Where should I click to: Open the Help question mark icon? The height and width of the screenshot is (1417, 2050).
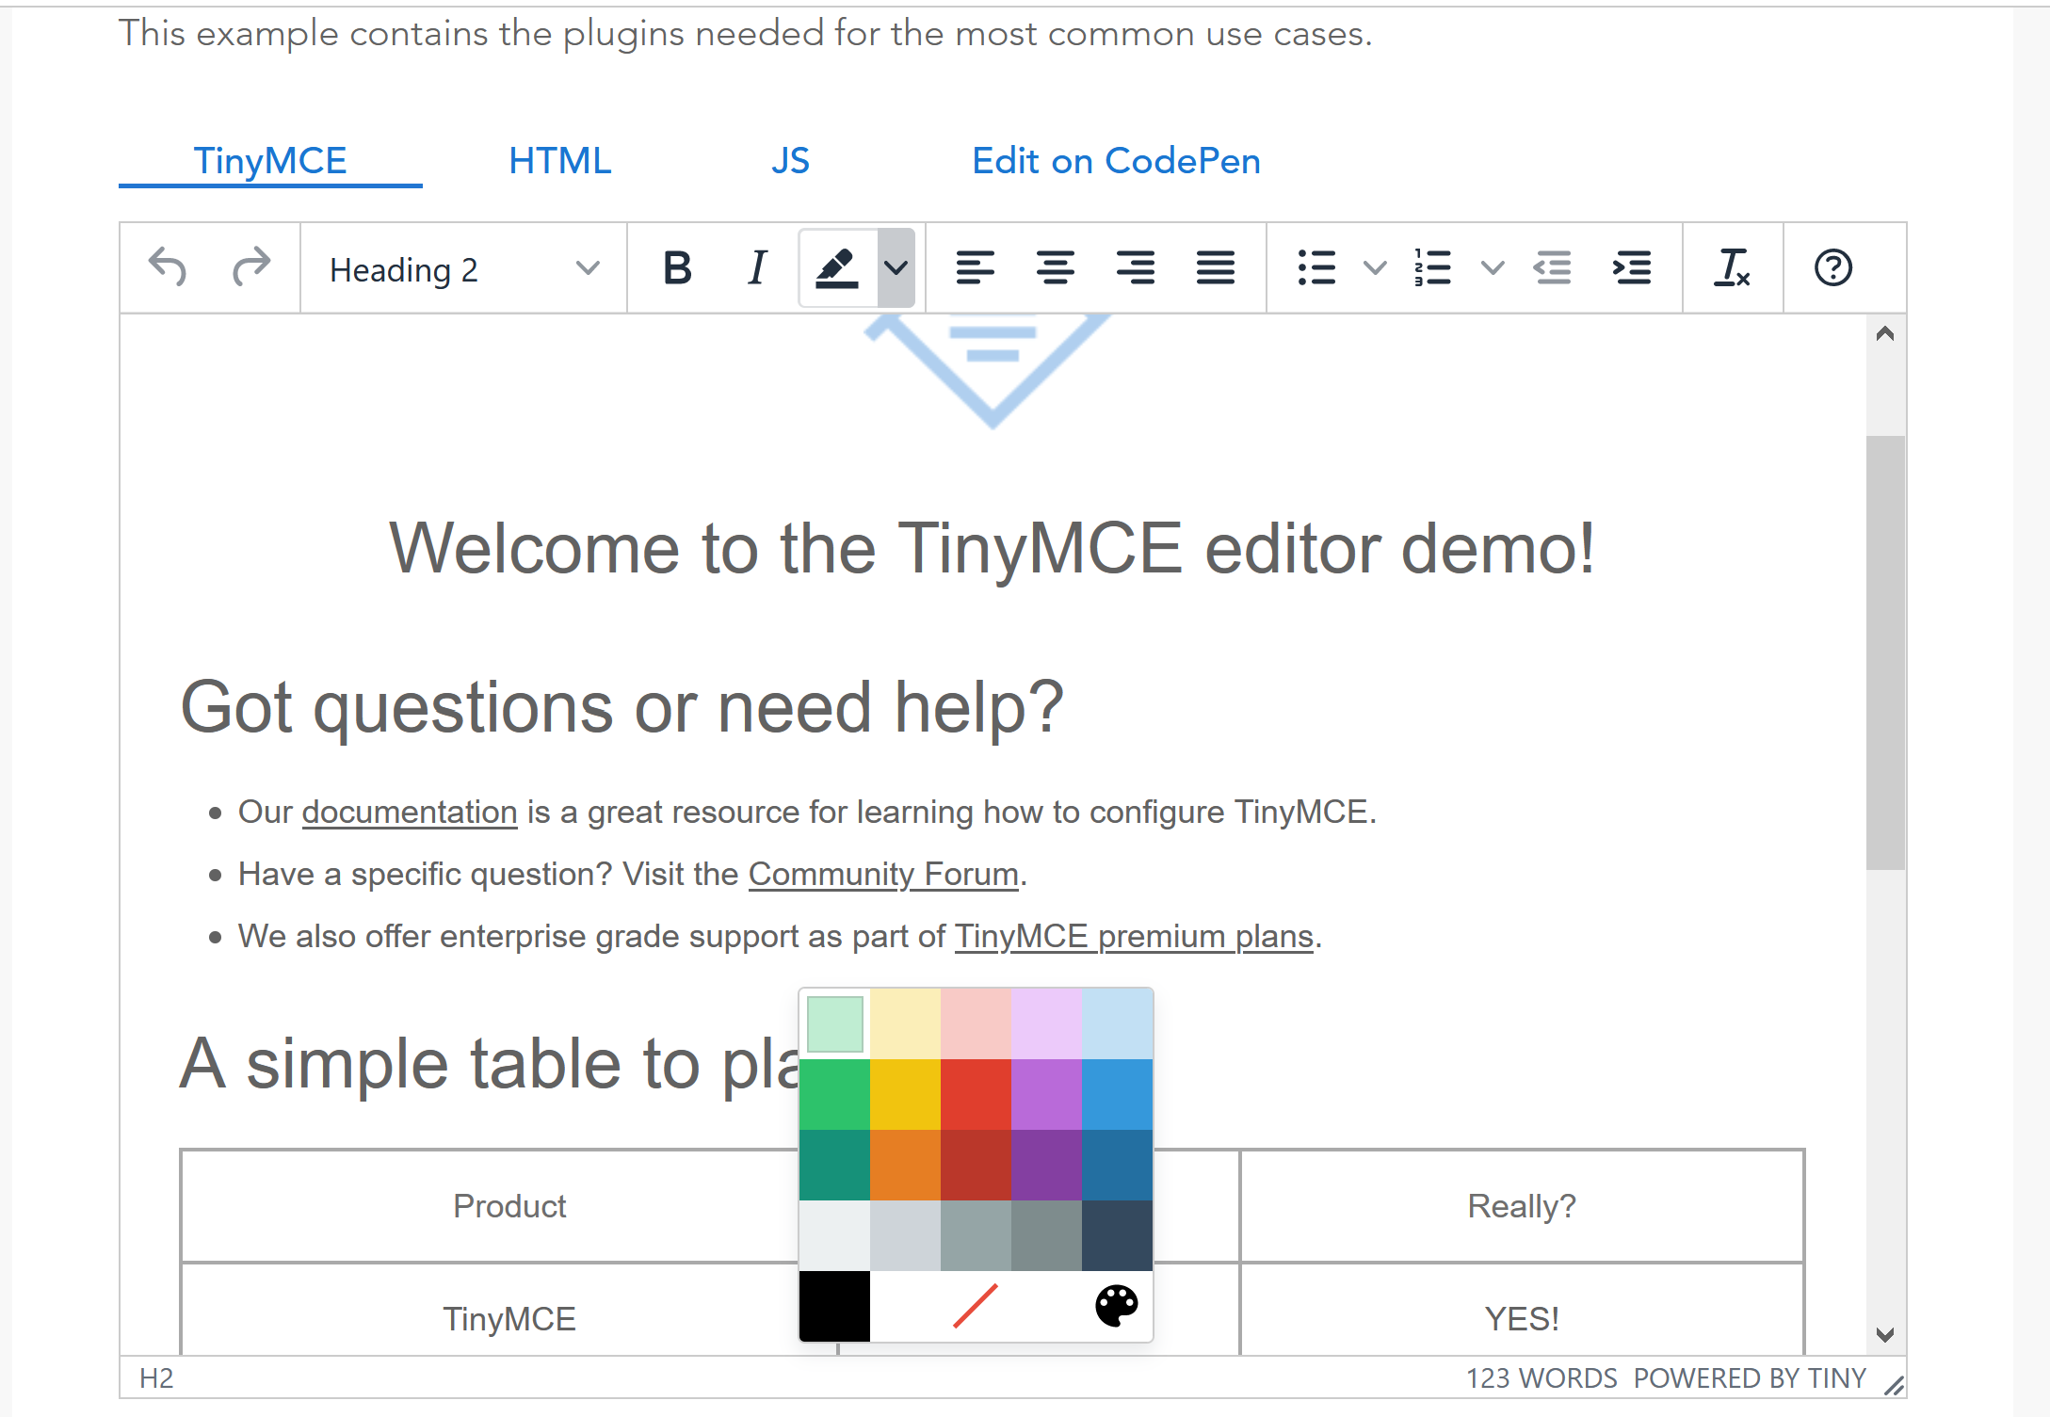point(1832,267)
